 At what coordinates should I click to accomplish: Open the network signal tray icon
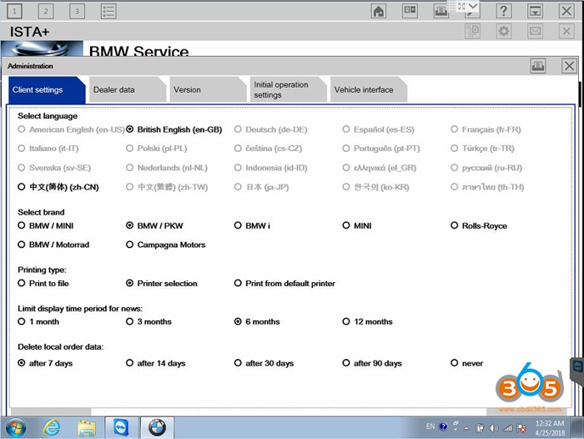pyautogui.click(x=507, y=428)
